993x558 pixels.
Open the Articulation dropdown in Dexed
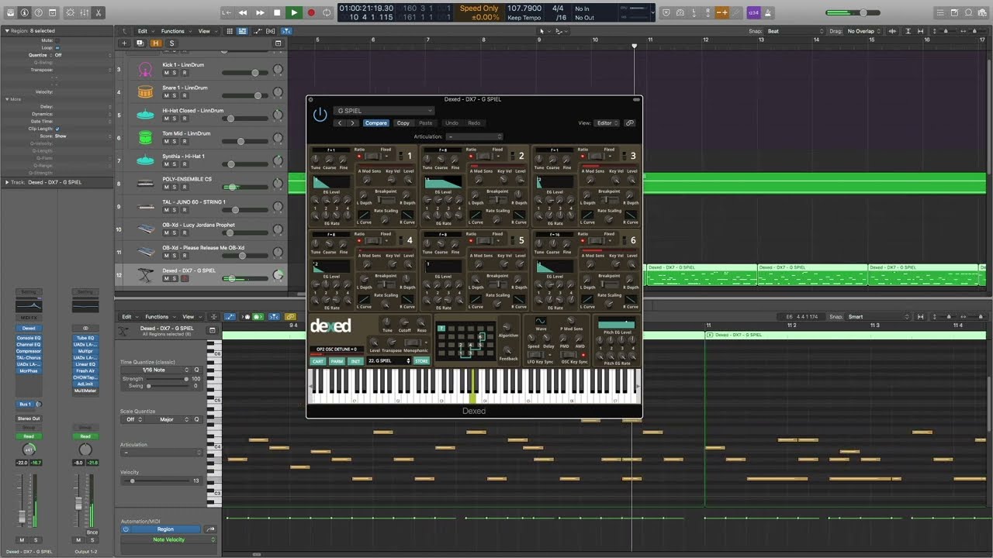pyautogui.click(x=475, y=136)
